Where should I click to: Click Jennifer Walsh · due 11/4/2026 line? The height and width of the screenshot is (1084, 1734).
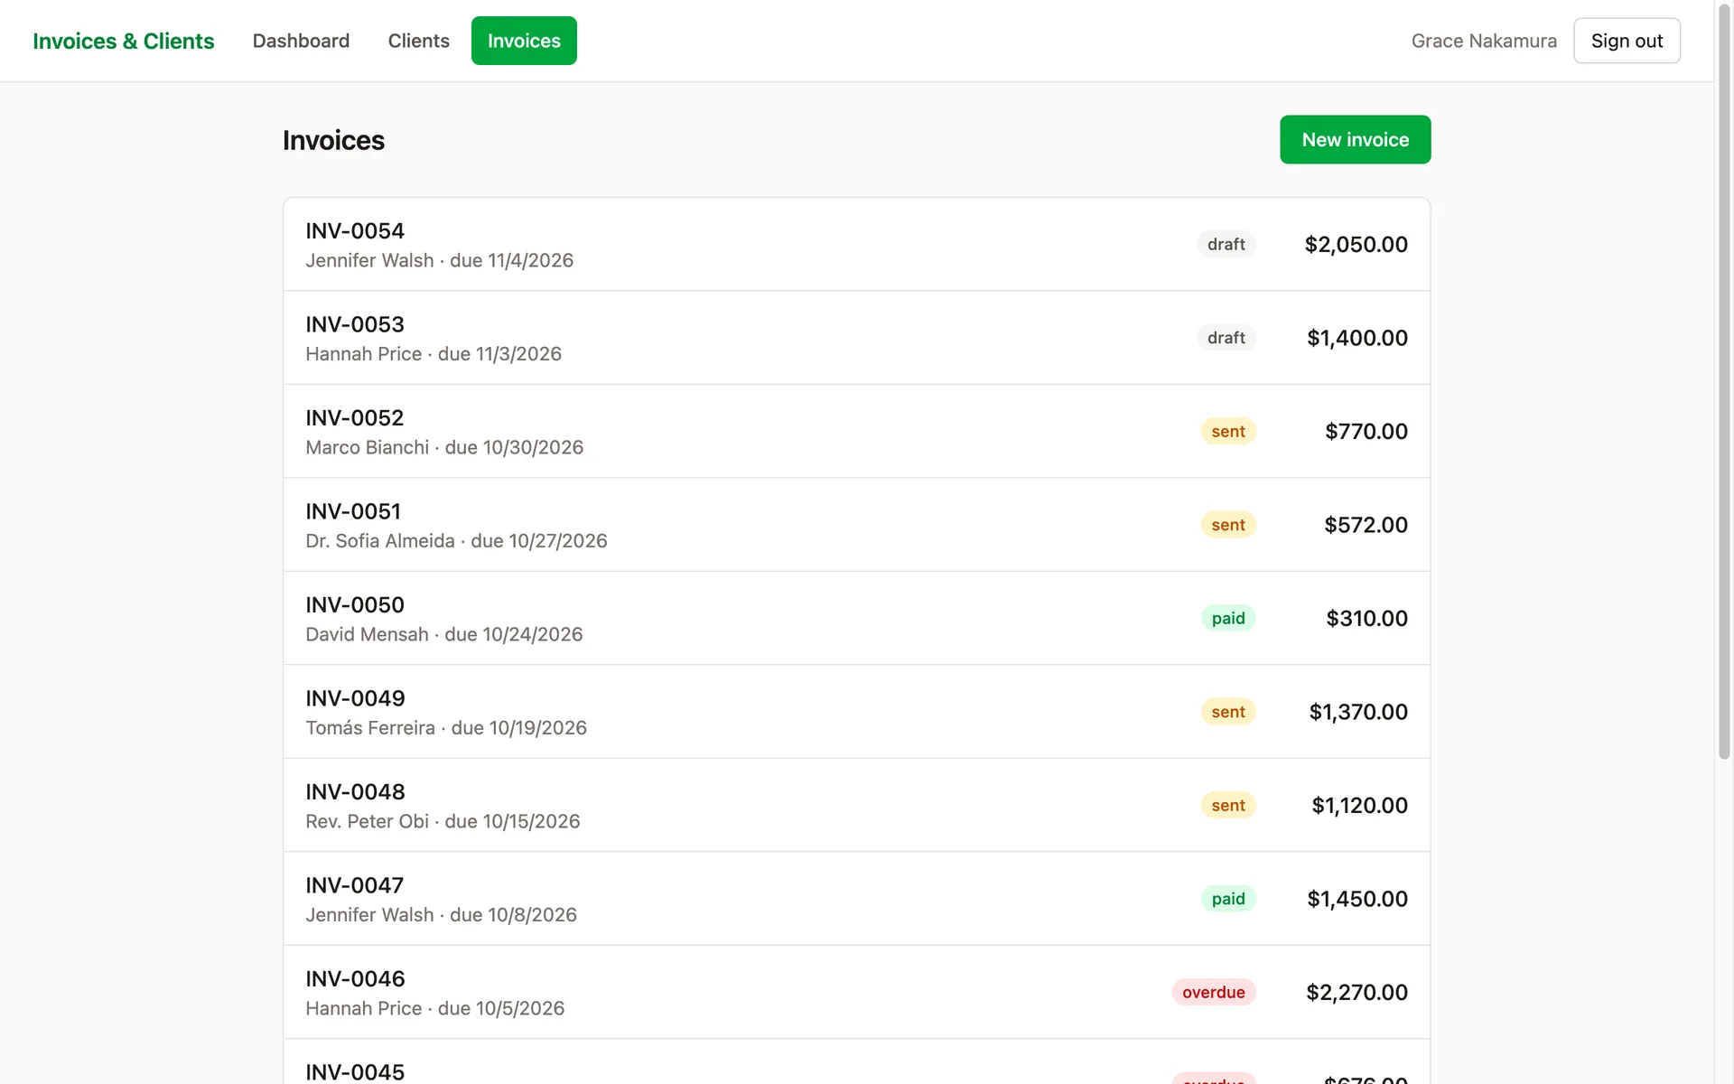tap(439, 260)
